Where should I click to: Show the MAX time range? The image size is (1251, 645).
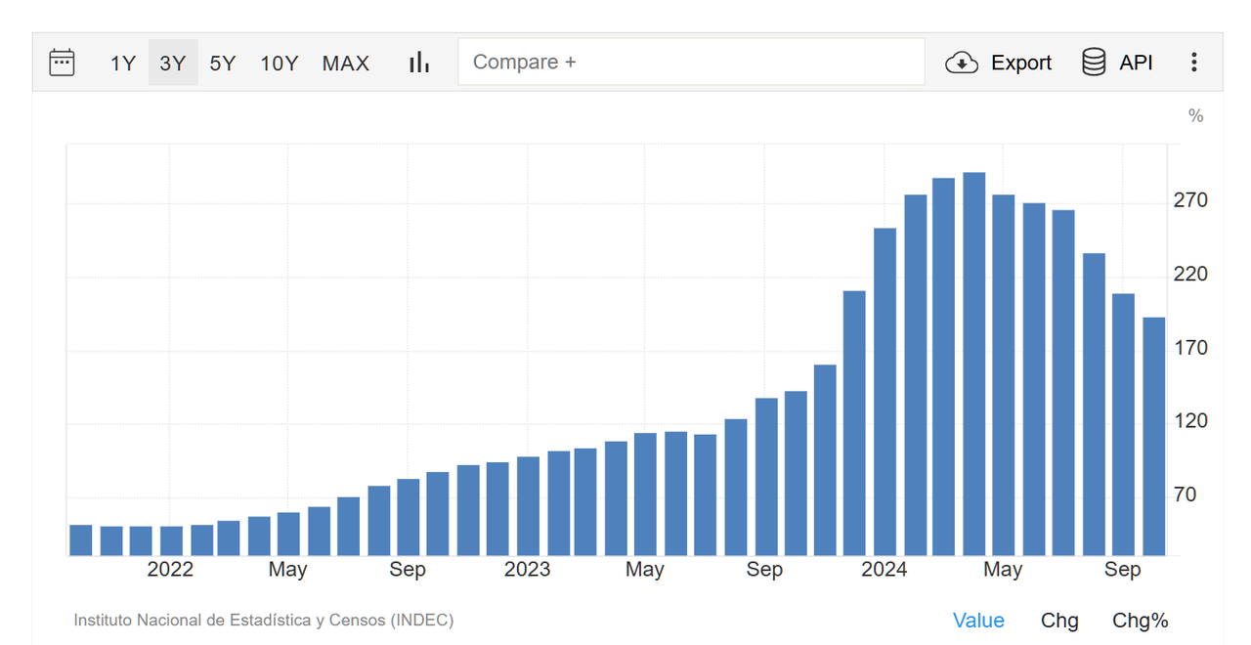point(346,64)
